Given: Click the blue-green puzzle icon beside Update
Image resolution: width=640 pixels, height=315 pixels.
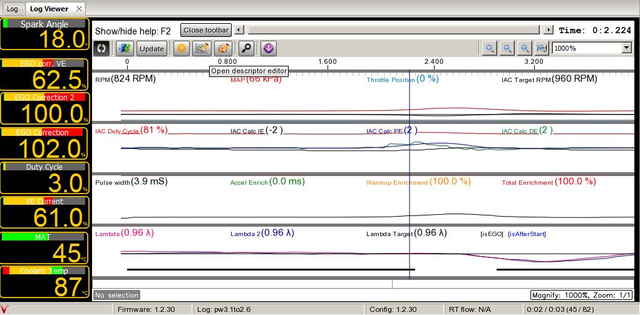Looking at the screenshot, I should [125, 49].
